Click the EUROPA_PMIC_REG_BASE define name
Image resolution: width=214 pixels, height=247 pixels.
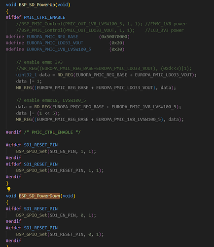click(52, 37)
